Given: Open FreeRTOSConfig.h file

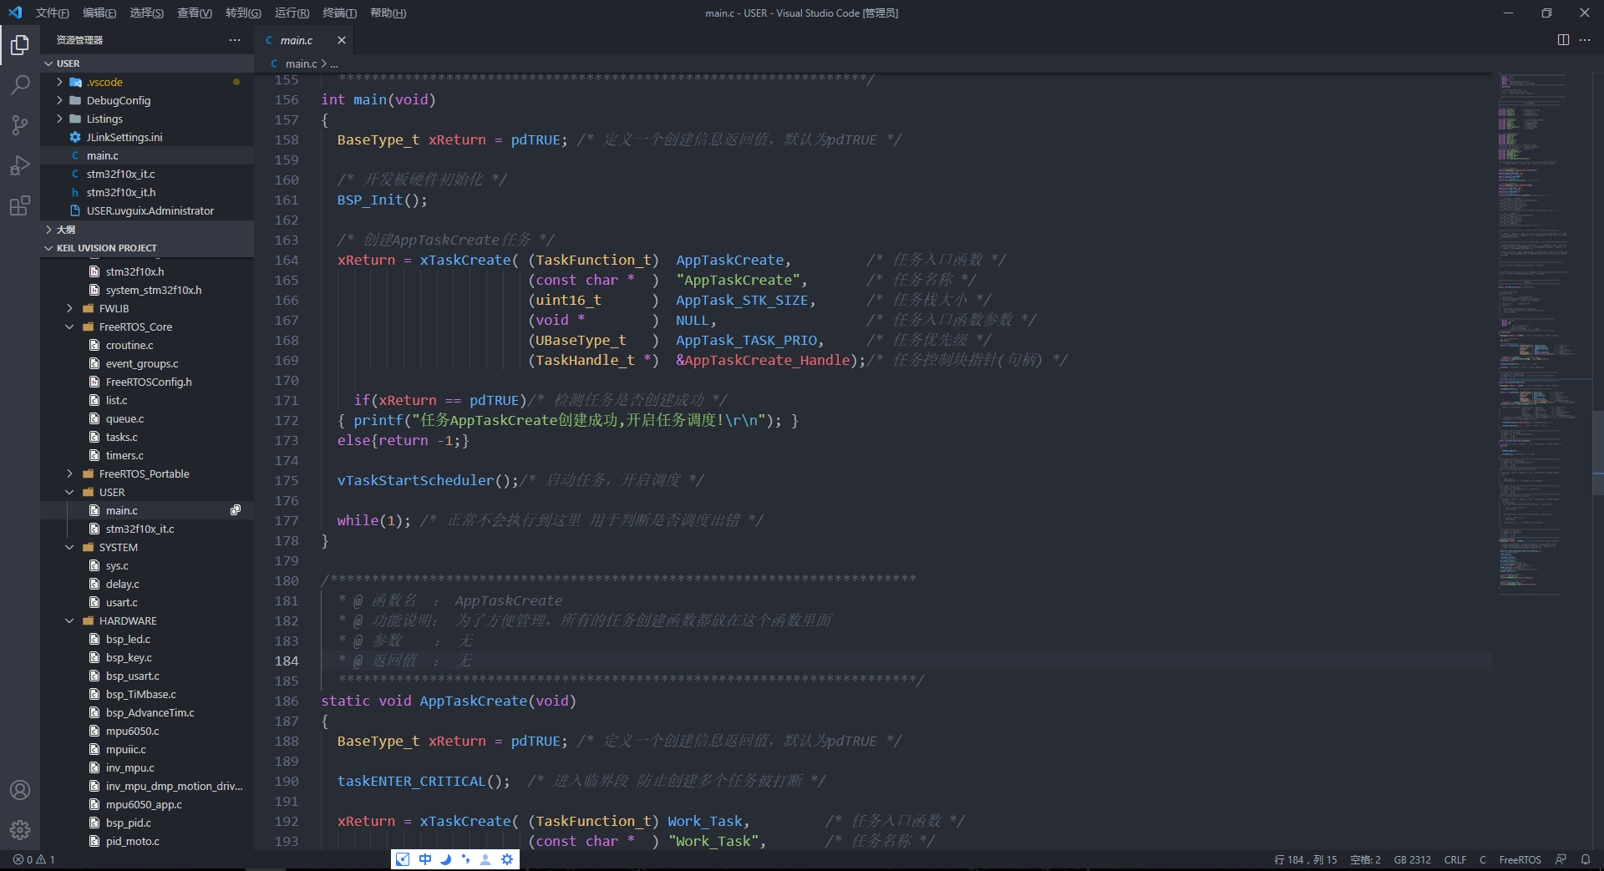Looking at the screenshot, I should 147,382.
